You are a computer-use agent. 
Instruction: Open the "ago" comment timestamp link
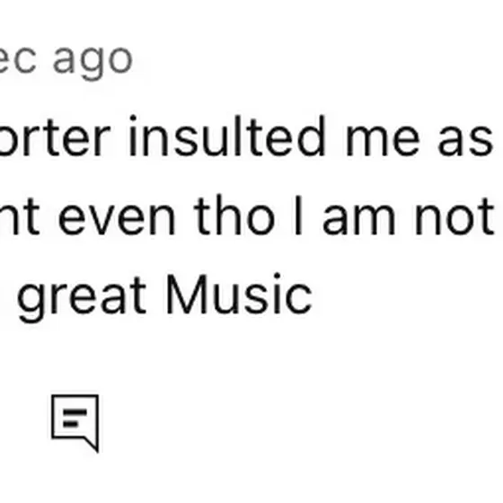pyautogui.click(x=93, y=63)
